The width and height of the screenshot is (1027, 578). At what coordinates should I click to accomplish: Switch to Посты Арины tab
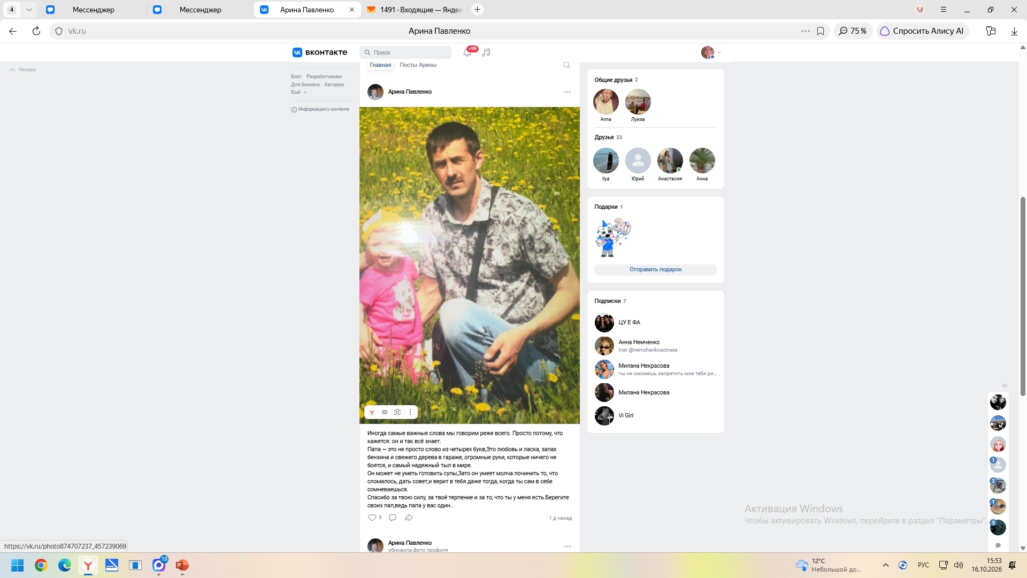click(x=418, y=65)
